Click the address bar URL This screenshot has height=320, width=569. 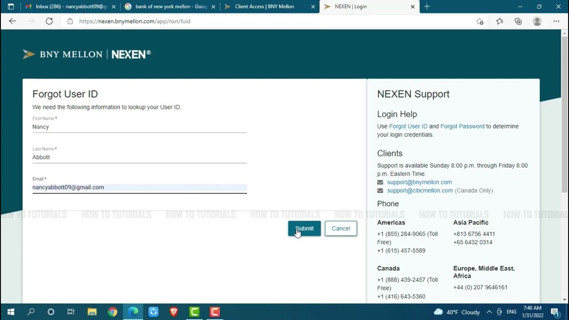pyautogui.click(x=135, y=21)
